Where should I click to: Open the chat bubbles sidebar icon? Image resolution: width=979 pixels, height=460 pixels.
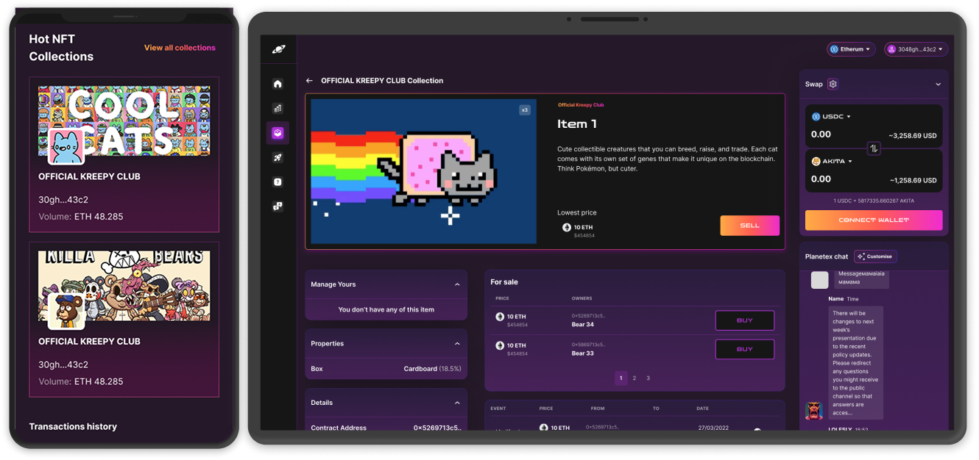[278, 206]
